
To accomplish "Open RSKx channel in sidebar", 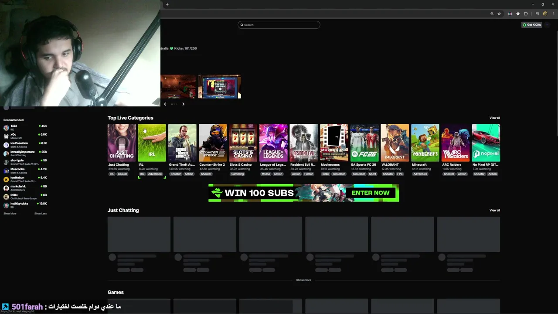I will pos(25,197).
